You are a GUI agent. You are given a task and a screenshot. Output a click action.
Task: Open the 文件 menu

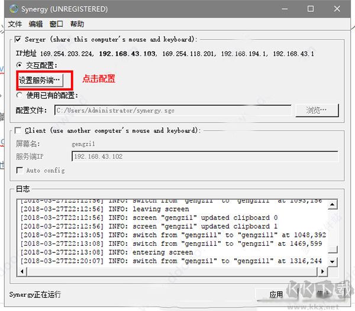tap(15, 24)
